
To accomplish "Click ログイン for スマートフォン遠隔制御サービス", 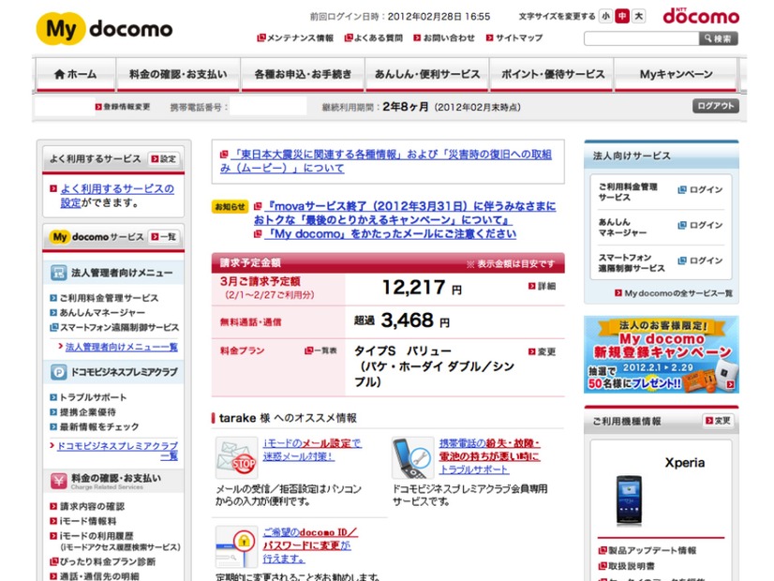I will tap(700, 261).
